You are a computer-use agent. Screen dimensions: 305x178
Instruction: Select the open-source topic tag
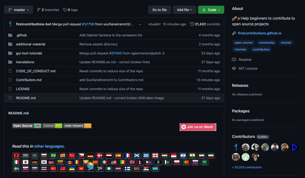click(243, 43)
